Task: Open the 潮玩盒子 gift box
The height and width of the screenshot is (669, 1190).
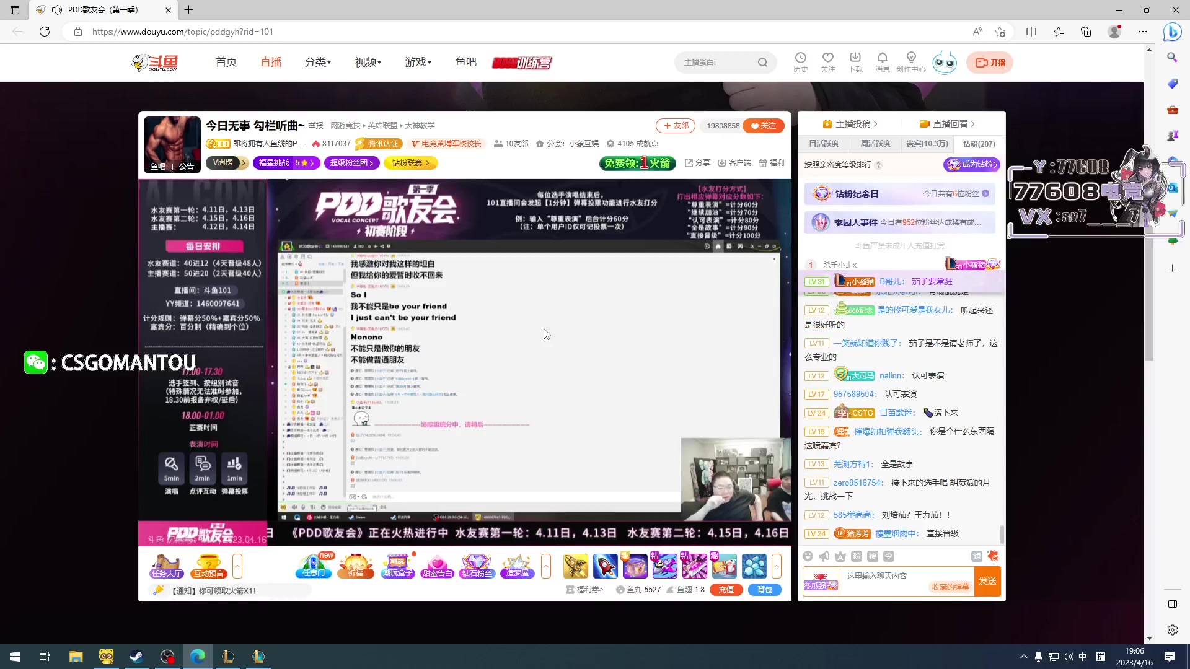Action: click(397, 566)
